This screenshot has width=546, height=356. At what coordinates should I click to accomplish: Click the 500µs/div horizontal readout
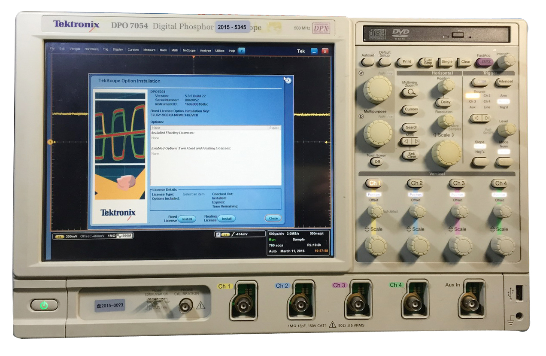(277, 234)
